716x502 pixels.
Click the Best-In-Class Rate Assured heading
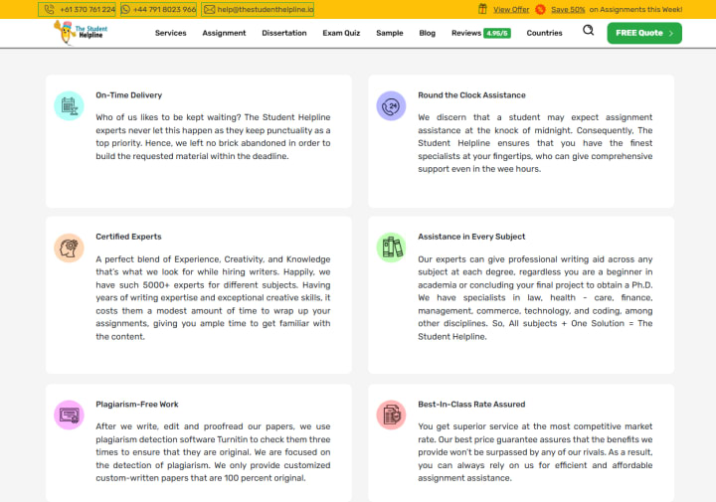[471, 404]
